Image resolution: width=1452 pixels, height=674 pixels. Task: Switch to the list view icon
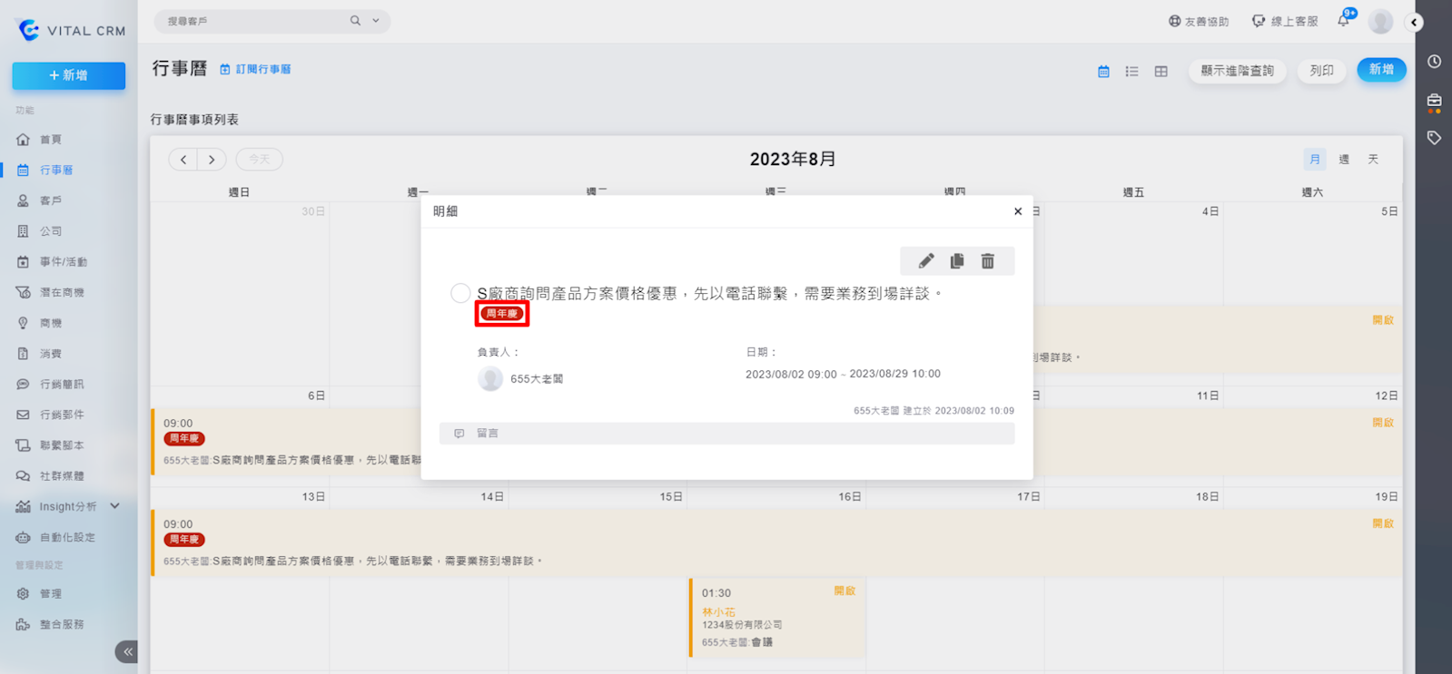pos(1131,71)
